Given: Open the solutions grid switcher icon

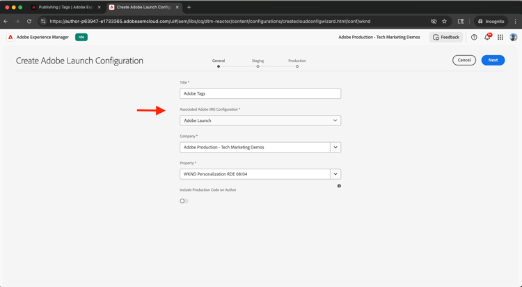Looking at the screenshot, I should pyautogui.click(x=500, y=38).
